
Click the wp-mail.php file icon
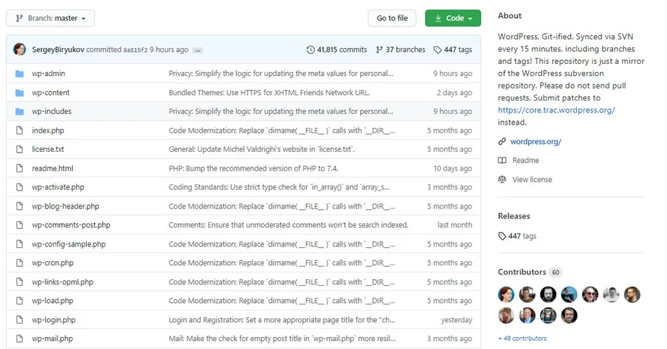19,338
